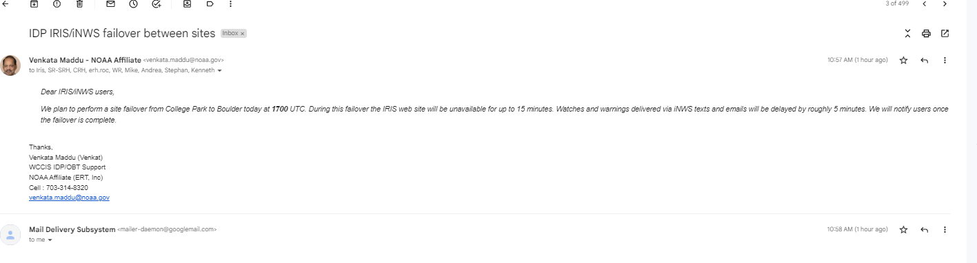Image resolution: width=977 pixels, height=263 pixels.
Task: Add this email to Tasks
Action: [156, 3]
